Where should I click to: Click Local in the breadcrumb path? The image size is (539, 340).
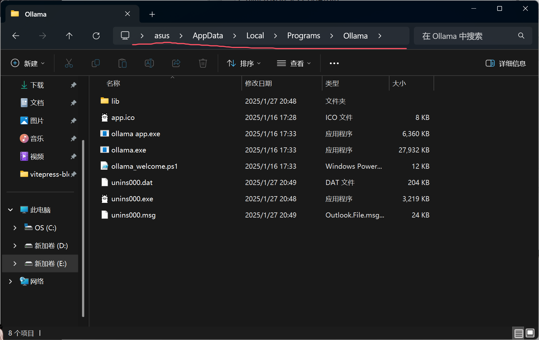(255, 36)
